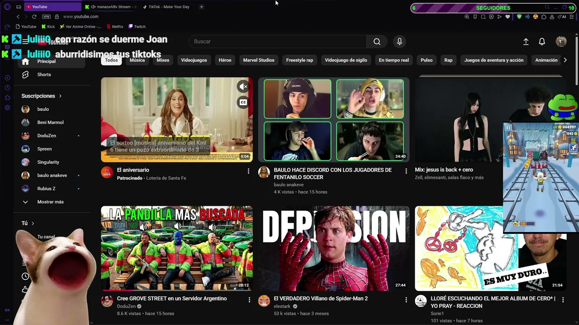The image size is (579, 325).
Task: Open the YouTube account avatar menu
Action: tap(561, 42)
